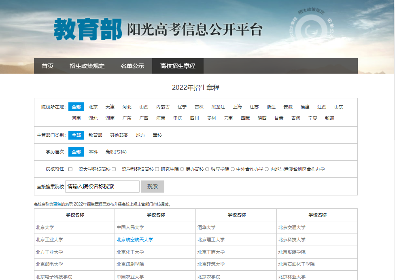Filter schools by 上海 region
This screenshot has width=395, height=280.
coord(237,107)
